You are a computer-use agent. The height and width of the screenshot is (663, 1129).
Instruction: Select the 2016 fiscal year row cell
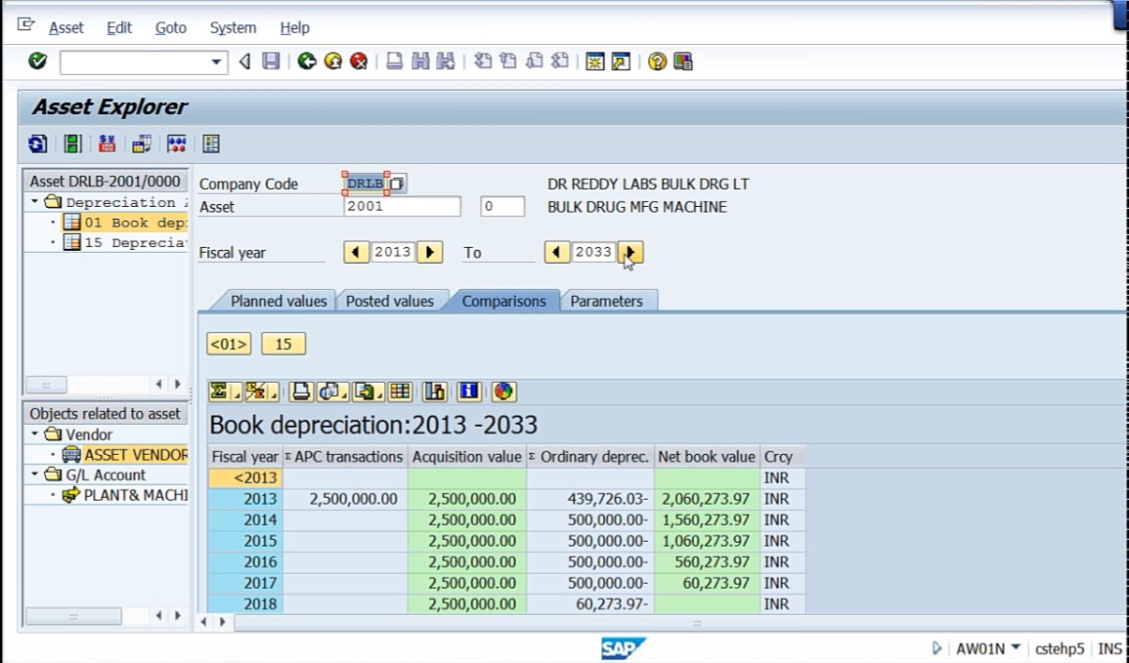pos(245,561)
